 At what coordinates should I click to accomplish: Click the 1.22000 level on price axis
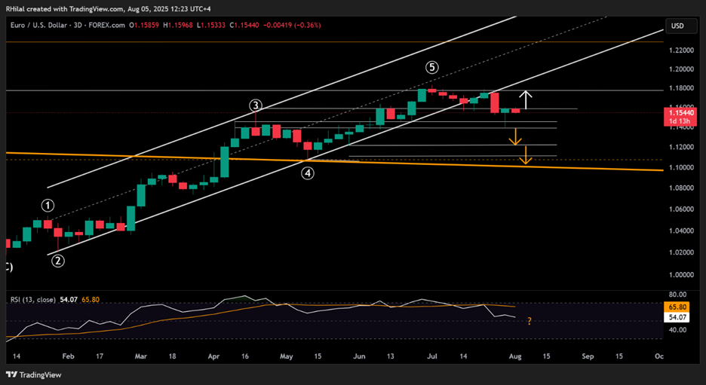[681, 50]
